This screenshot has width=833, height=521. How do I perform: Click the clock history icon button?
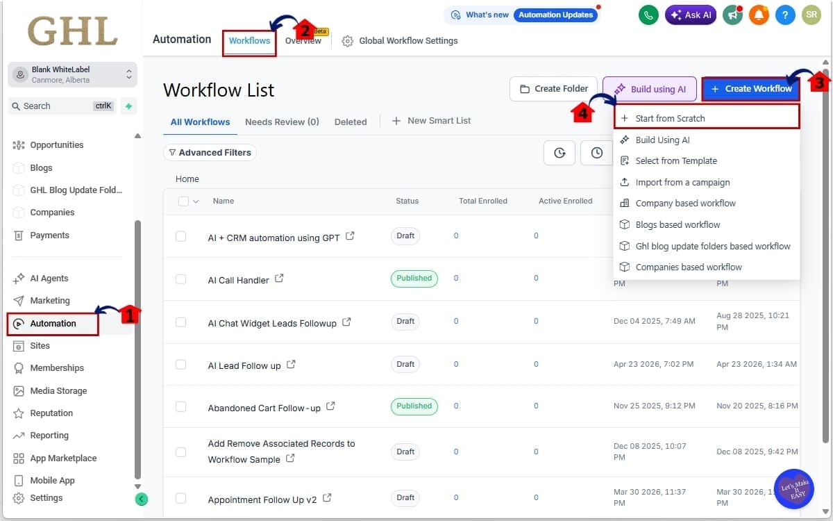(597, 153)
